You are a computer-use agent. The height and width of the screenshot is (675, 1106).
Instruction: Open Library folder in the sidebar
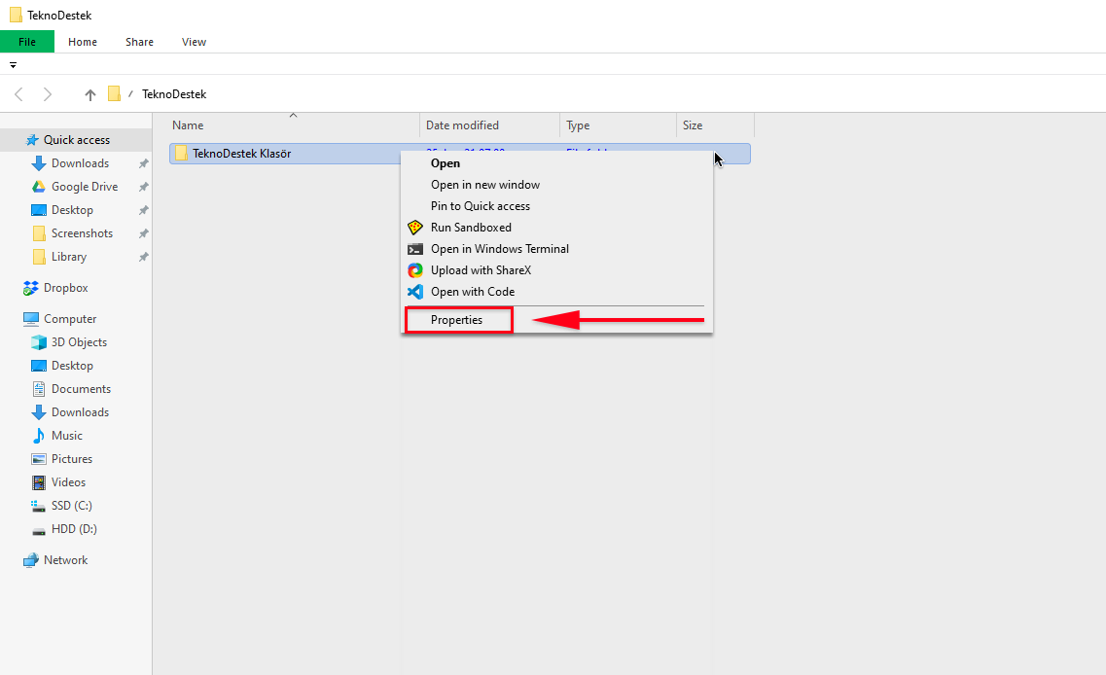(68, 257)
